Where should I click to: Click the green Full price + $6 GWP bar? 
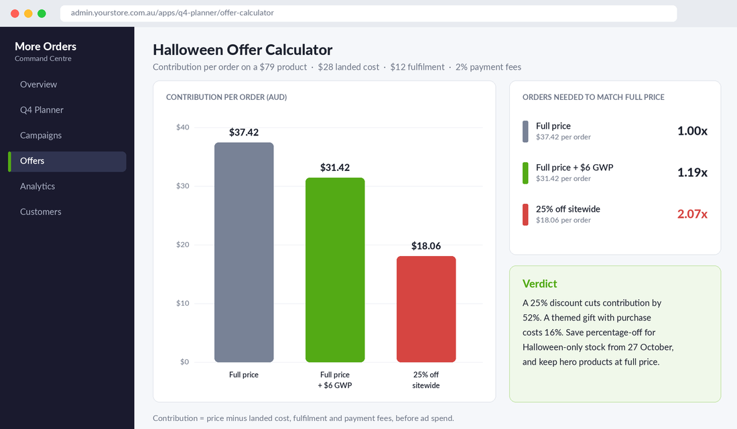[x=335, y=270]
